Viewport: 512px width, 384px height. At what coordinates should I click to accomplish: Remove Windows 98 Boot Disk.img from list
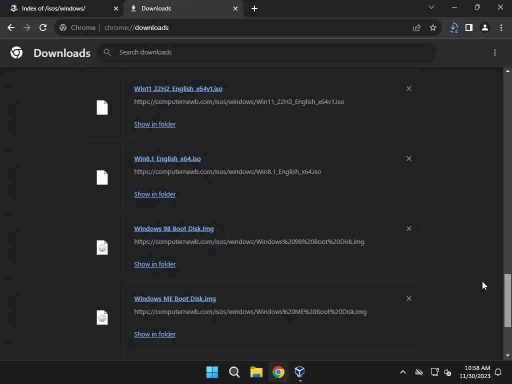409,228
